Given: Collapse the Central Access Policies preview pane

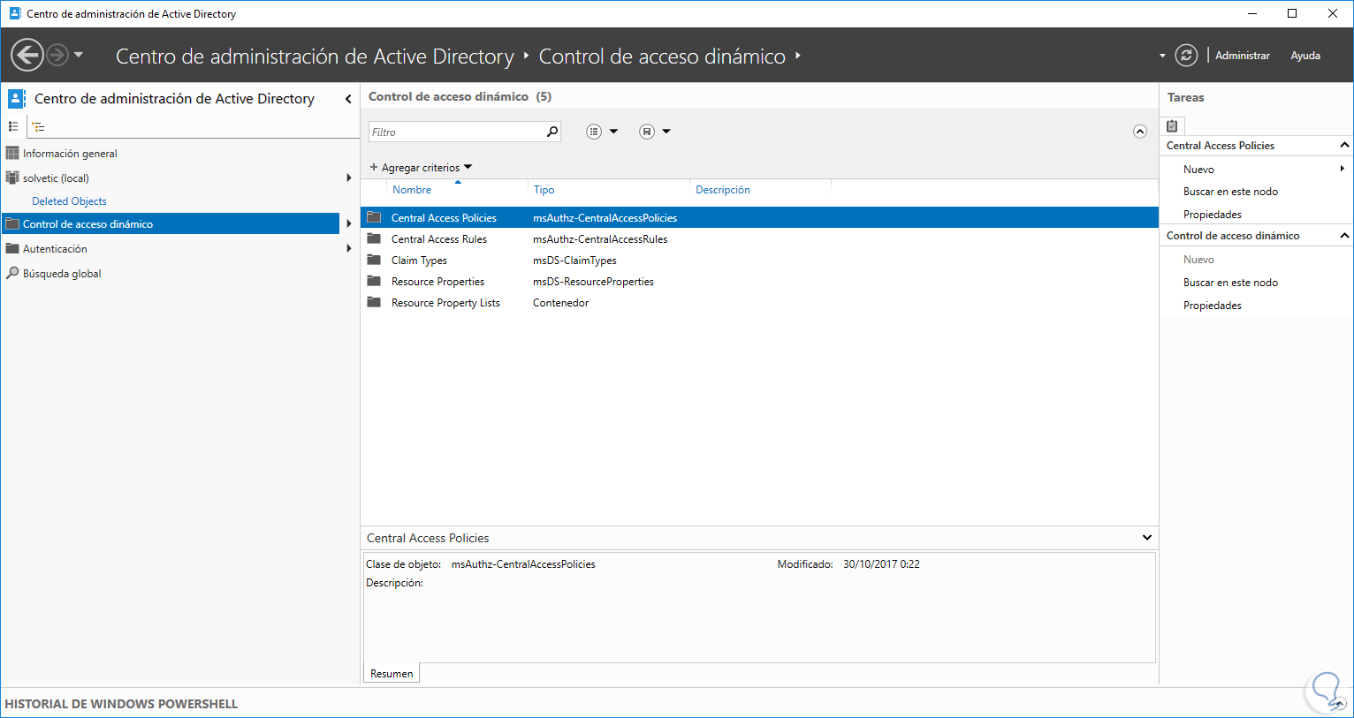Looking at the screenshot, I should click(1146, 537).
